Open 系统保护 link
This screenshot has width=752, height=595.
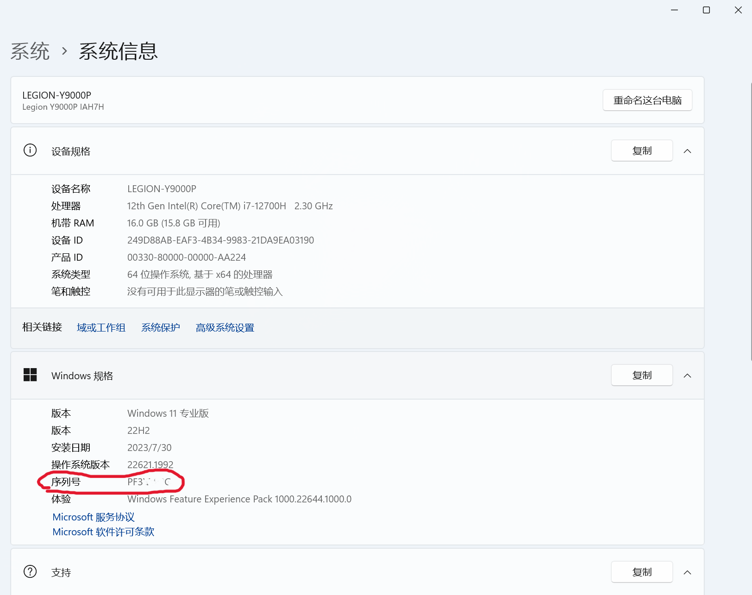click(161, 328)
